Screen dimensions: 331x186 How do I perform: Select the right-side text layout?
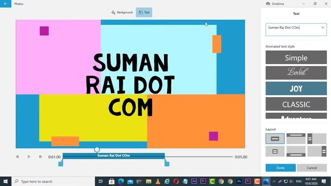coord(317,151)
